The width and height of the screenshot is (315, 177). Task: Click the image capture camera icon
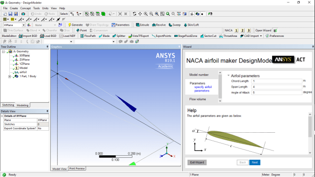(x=23, y=14)
